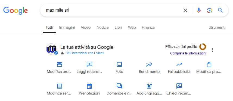This screenshot has height=101, width=233.
Task: Switch to the Finanza tab
Action: [x=148, y=28]
